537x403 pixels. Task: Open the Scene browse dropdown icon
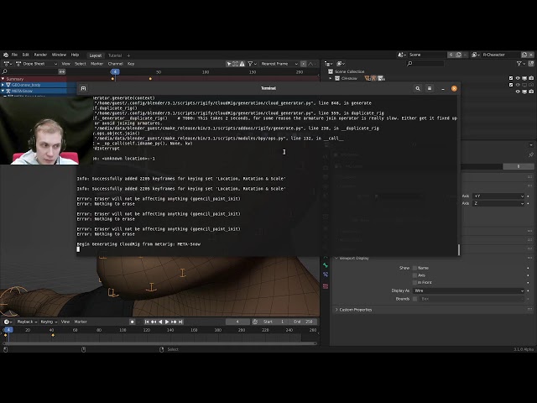(402, 55)
